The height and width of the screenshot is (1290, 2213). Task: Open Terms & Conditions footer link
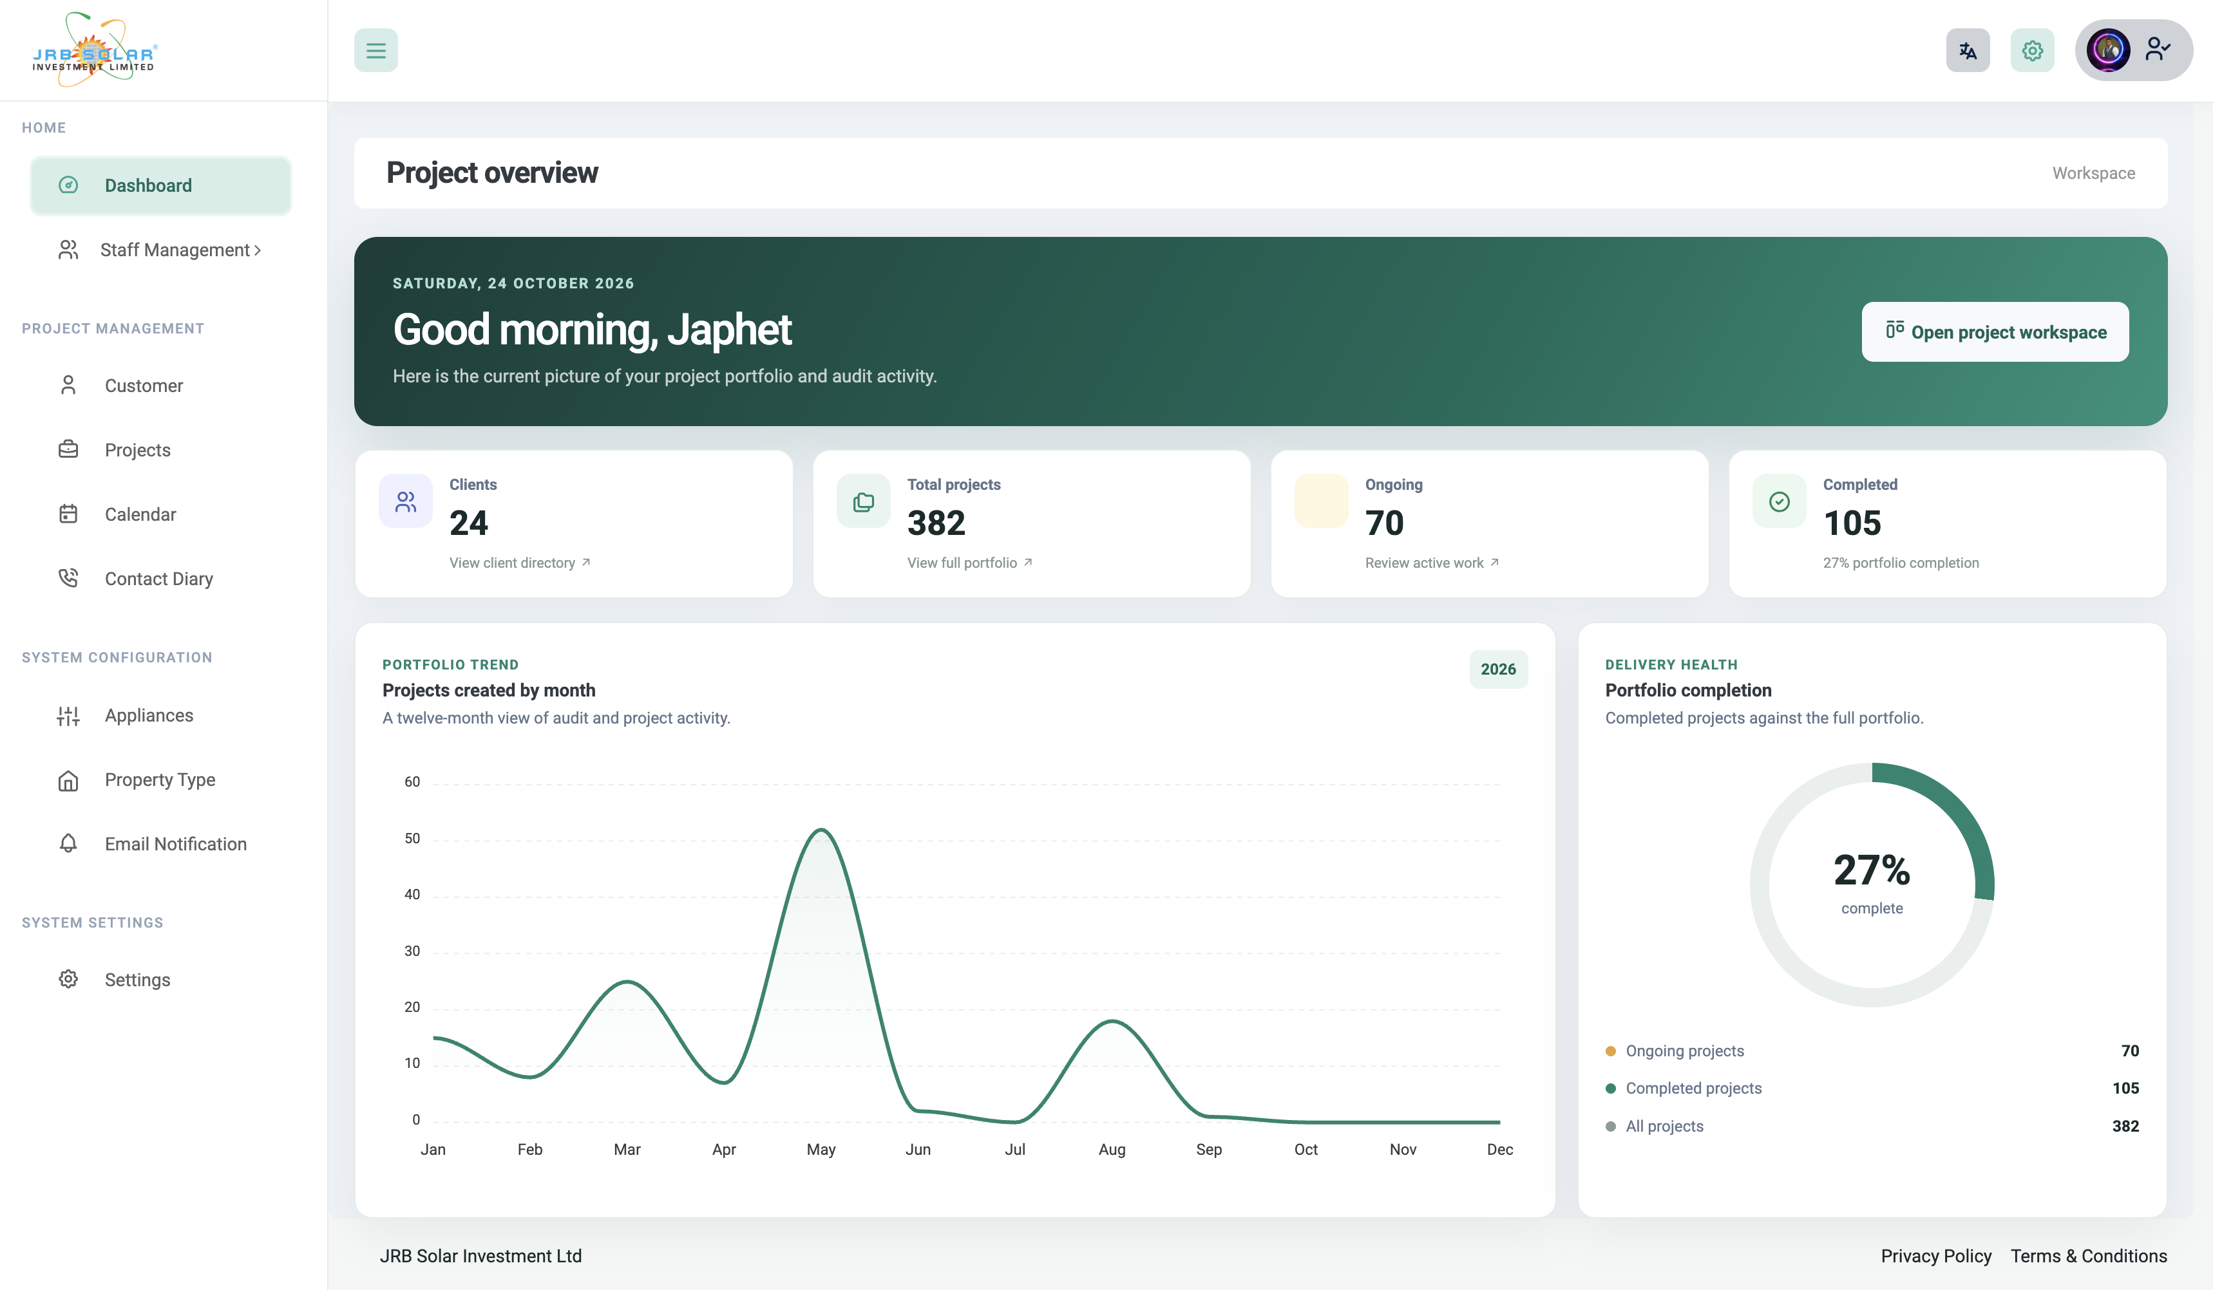tap(2088, 1256)
